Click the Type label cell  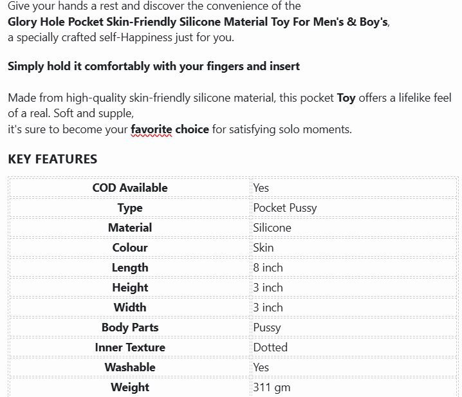(x=130, y=208)
